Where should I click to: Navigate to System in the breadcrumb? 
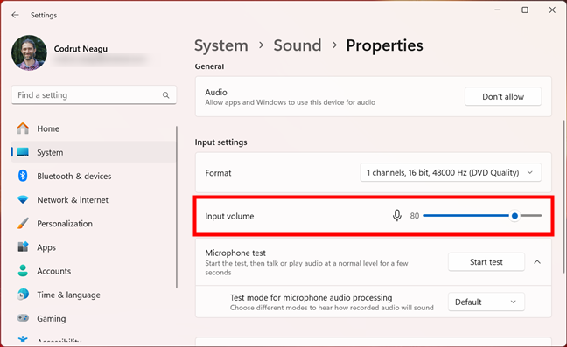coord(221,45)
